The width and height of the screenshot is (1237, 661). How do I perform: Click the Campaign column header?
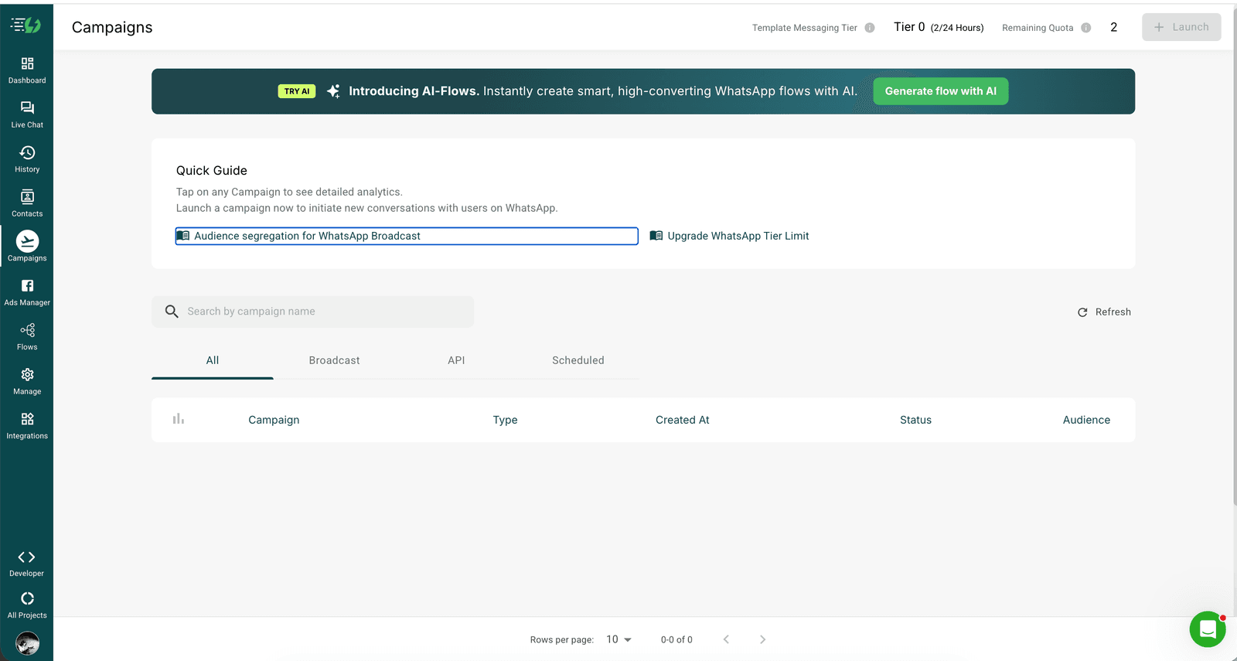point(274,420)
